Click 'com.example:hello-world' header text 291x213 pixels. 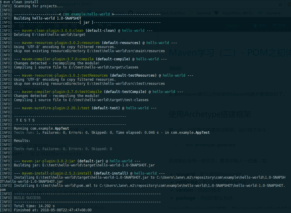pyautogui.click(x=86, y=14)
